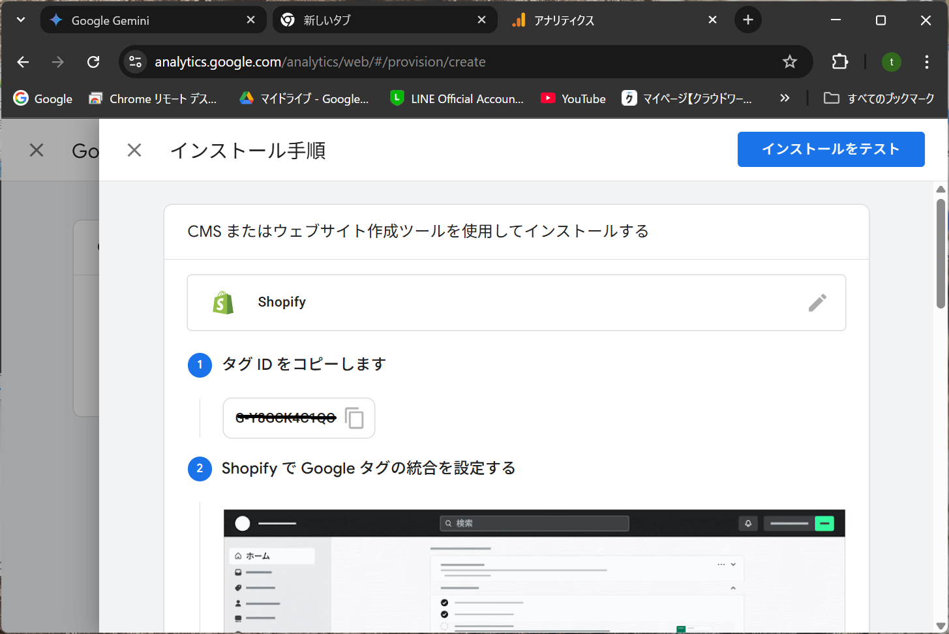Screen dimensions: 949x634
Task: Open the Chrome three-dot menu
Action: click(927, 62)
